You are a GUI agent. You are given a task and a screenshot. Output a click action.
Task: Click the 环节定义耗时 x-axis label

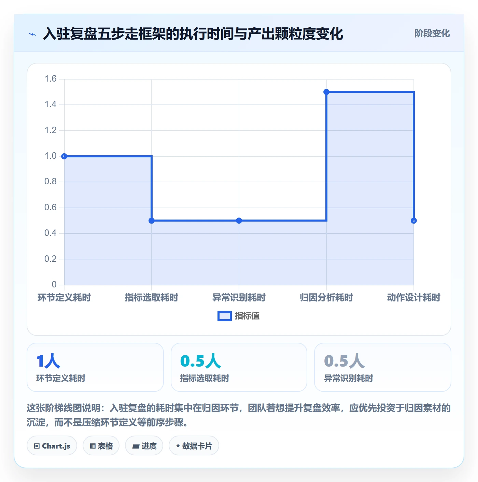(64, 298)
